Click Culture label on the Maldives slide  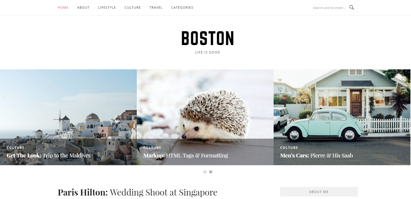coord(16,148)
